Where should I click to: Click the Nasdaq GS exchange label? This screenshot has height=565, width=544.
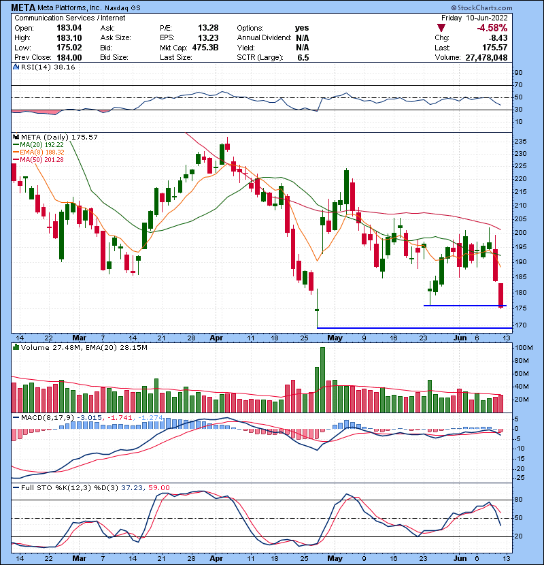tap(122, 8)
